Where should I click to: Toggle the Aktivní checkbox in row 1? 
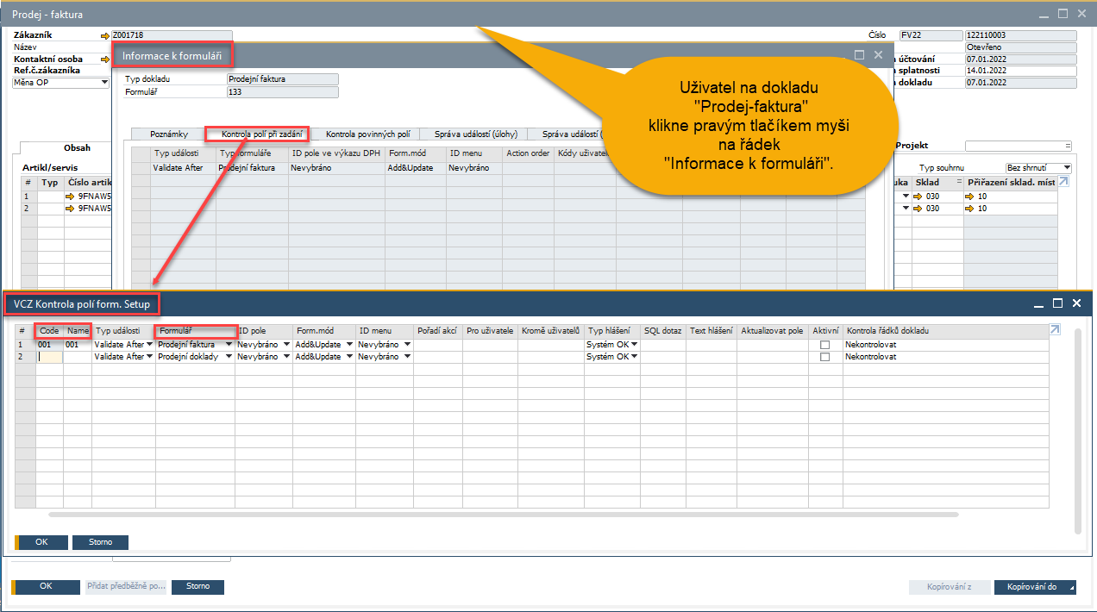click(x=824, y=345)
